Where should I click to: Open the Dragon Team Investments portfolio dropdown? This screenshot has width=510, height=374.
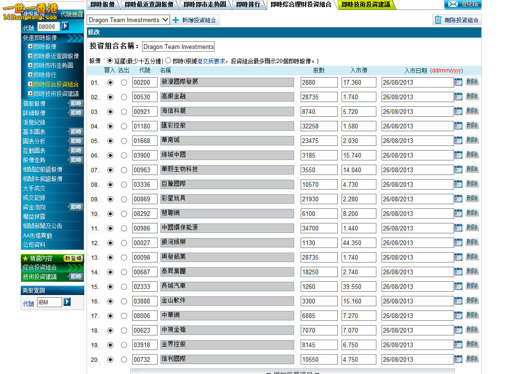pos(128,20)
